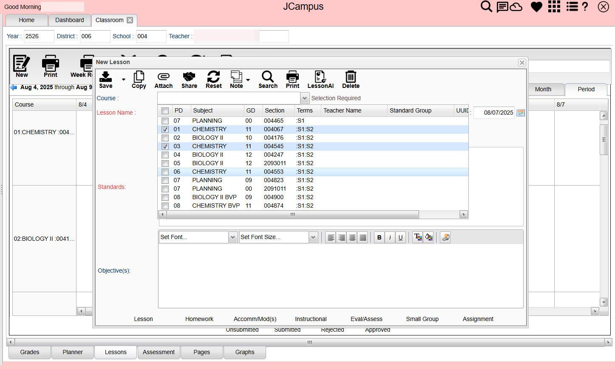Open the Pages bottom button
The height and width of the screenshot is (369, 615).
(202, 352)
